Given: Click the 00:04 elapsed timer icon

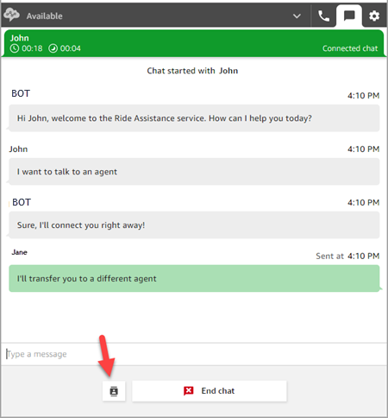Looking at the screenshot, I should click(x=53, y=48).
